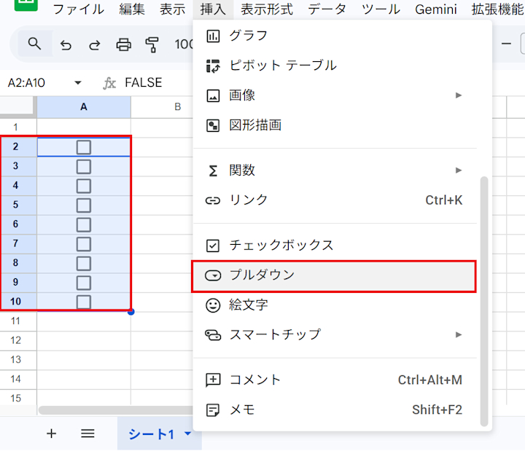Open the 挿入 menu

click(213, 9)
